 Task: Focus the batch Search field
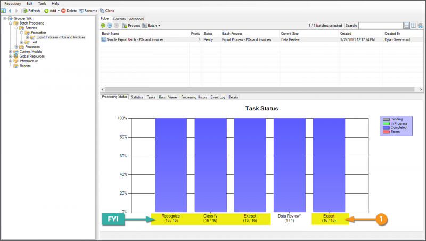point(380,25)
